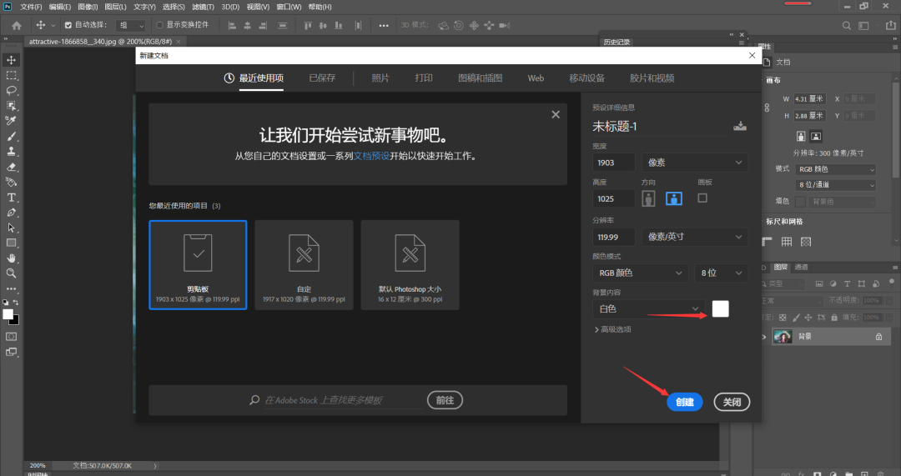Click the blue Create button

tap(684, 402)
